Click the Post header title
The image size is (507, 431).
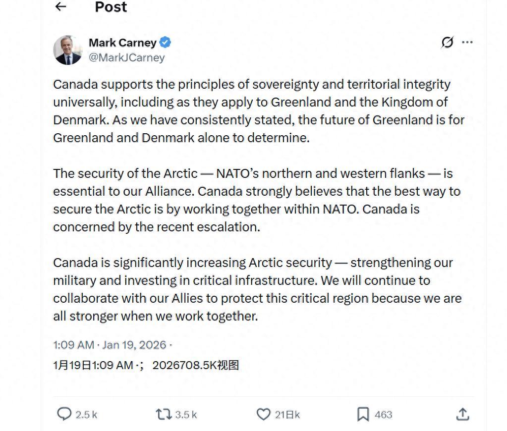point(111,7)
